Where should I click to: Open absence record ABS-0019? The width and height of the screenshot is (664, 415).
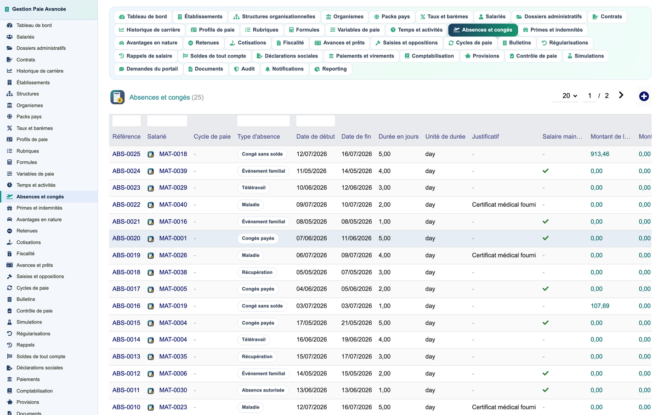[x=126, y=255]
